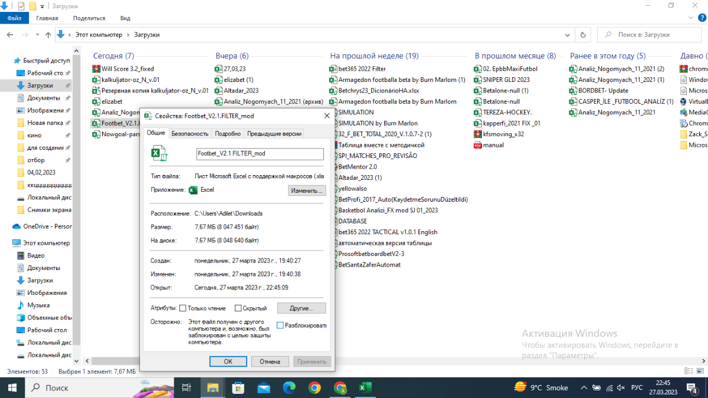
Task: Click the refresh button beside address bar
Action: click(x=583, y=35)
